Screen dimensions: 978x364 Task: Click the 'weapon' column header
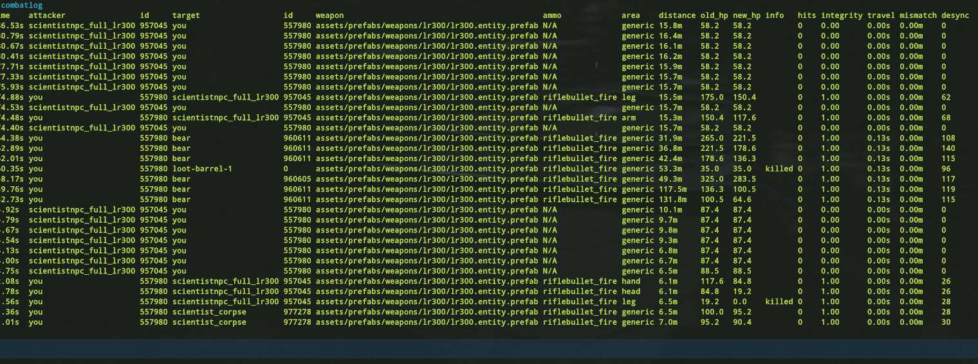click(329, 15)
